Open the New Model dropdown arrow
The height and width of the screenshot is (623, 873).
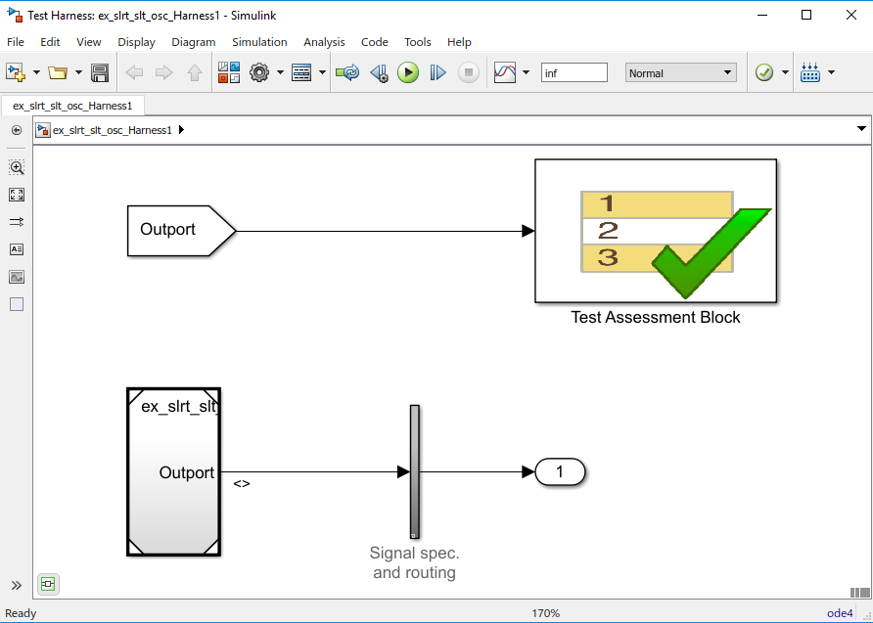(x=37, y=72)
